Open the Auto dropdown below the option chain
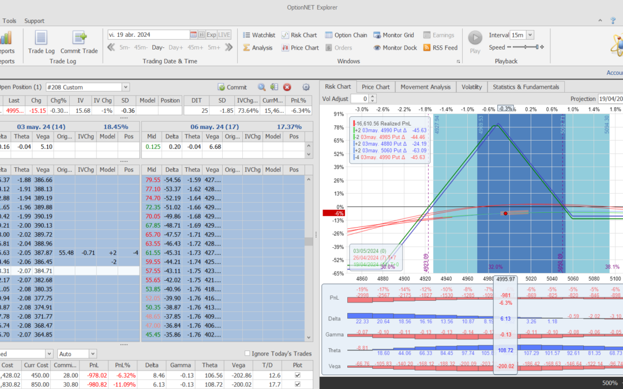Image resolution: width=623 pixels, height=389 pixels. tap(92, 354)
